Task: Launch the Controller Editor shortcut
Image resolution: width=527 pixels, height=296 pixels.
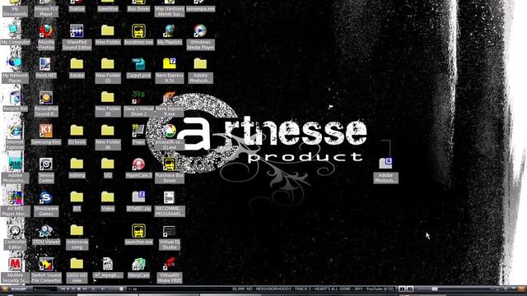Action: [15, 231]
